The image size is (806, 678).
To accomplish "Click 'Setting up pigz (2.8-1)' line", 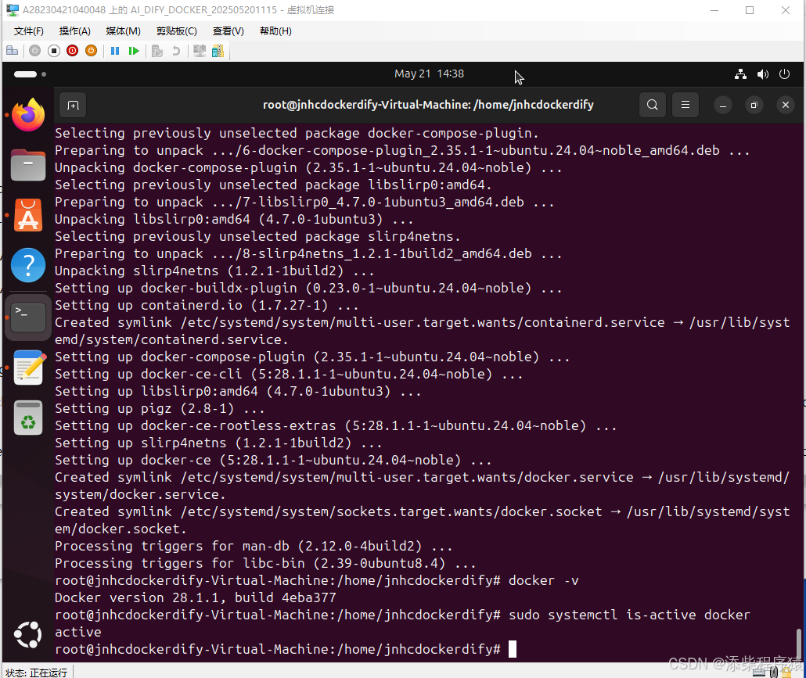I will click(x=160, y=409).
